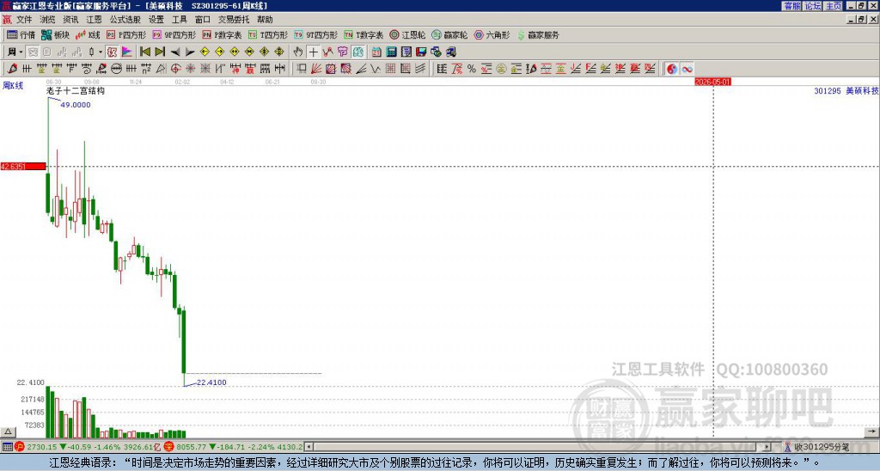Viewport: 880px width, 471px height.
Task: Click the 49.0000 high price label
Action: click(76, 105)
